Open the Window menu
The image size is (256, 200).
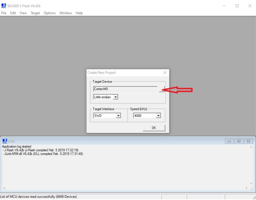coord(65,13)
